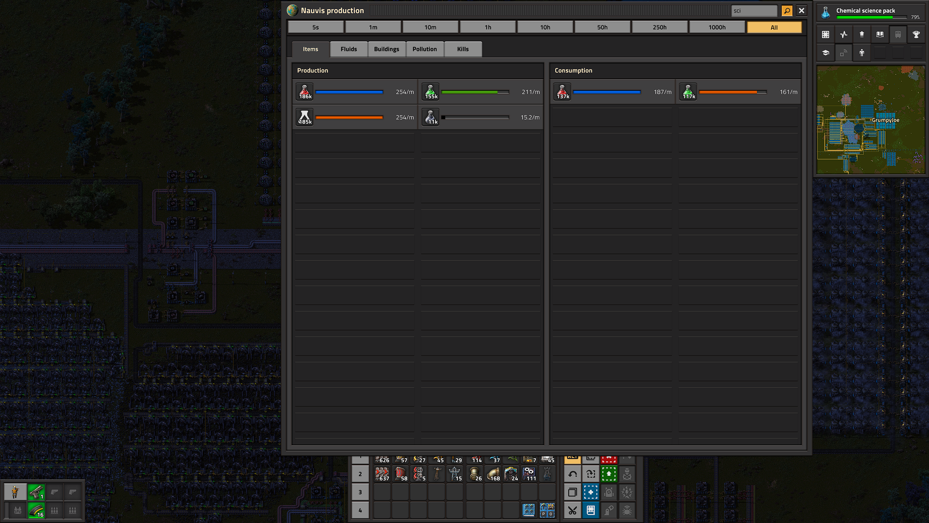Switch to the Buildings tab

[387, 49]
